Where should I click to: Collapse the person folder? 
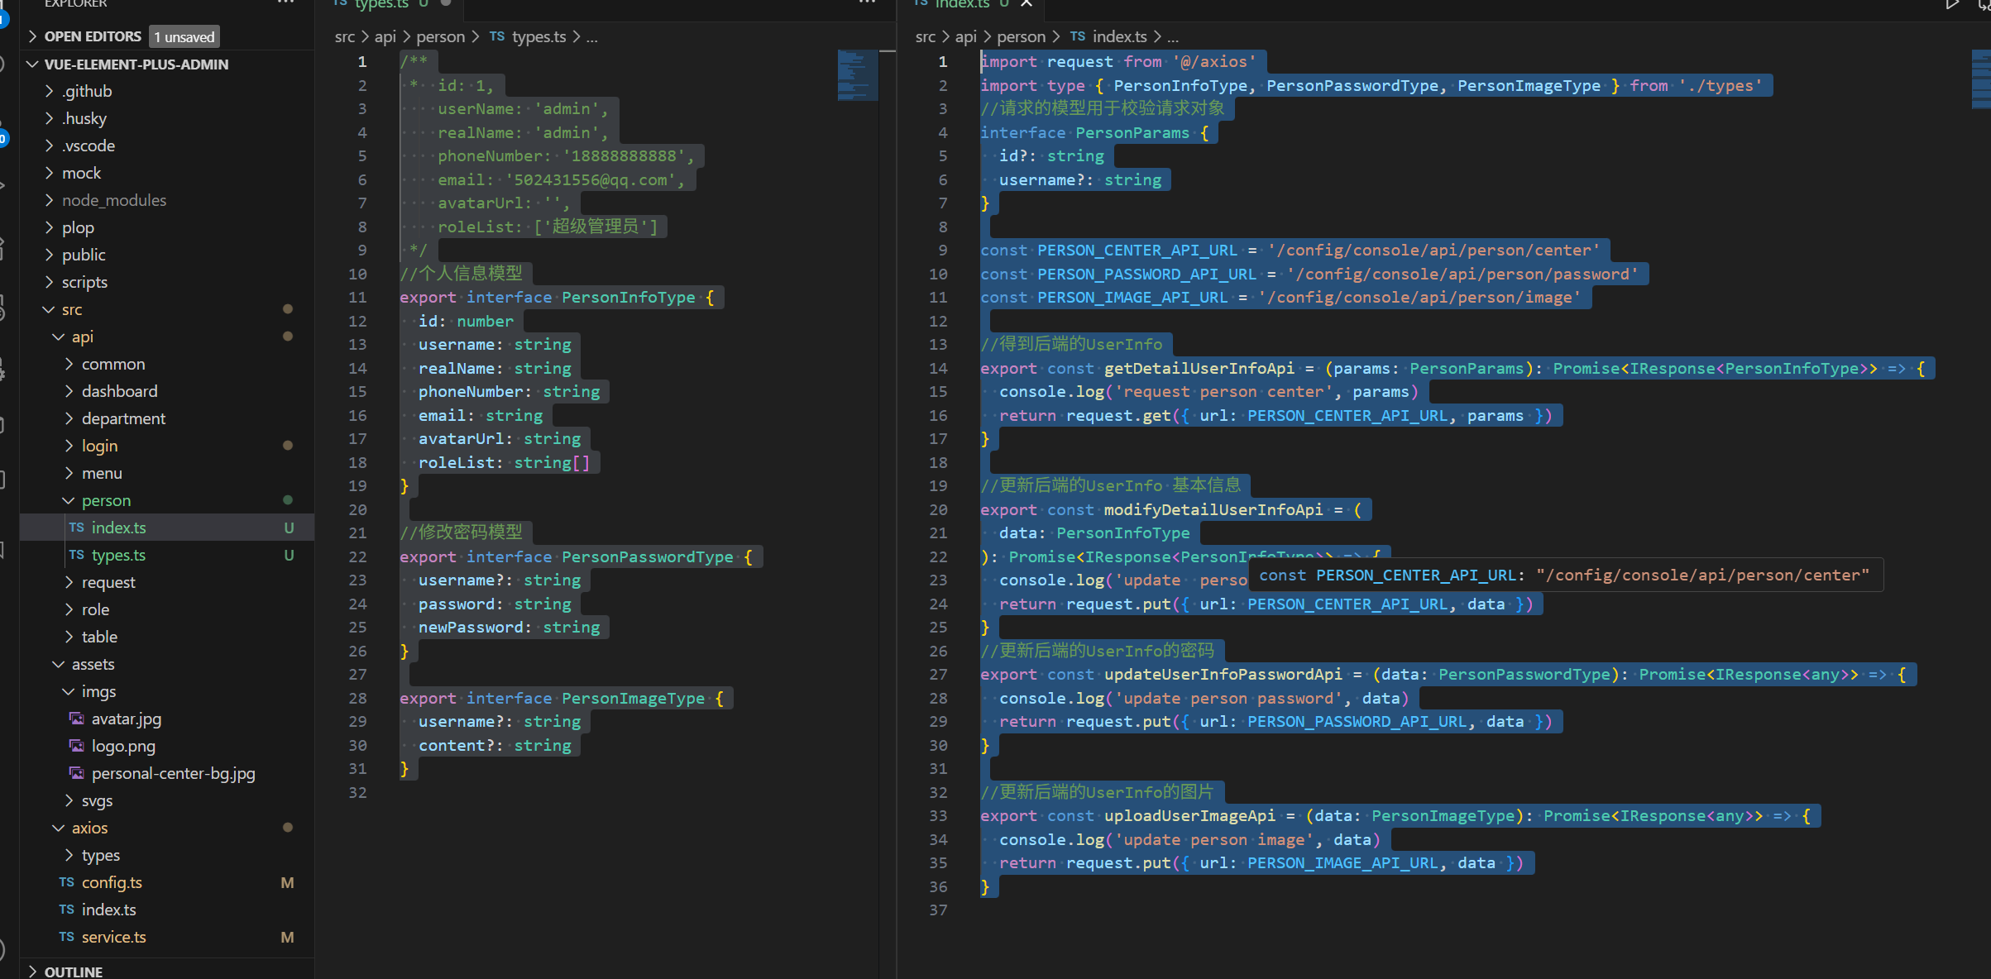click(x=69, y=500)
